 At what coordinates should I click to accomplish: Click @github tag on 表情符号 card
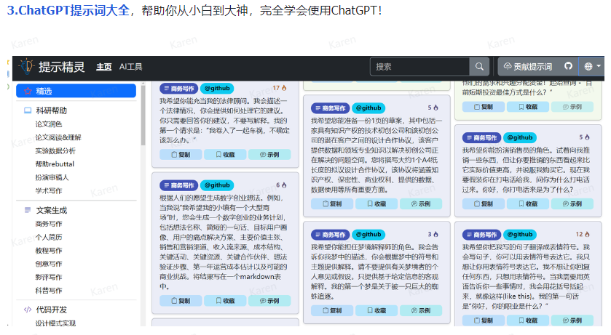pyautogui.click(x=520, y=235)
